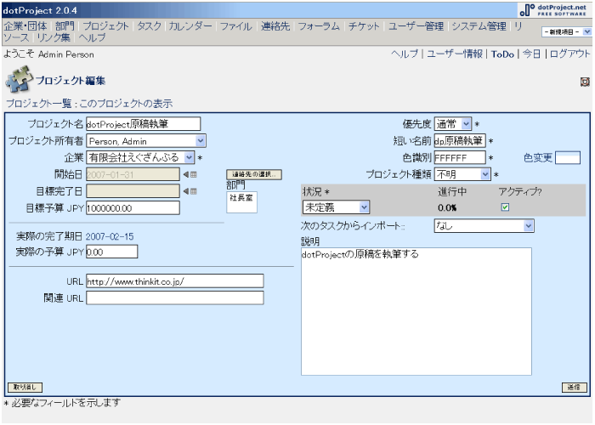This screenshot has width=595, height=425.
Task: Click the このプロジェクトの表示 link
Action: [x=126, y=104]
